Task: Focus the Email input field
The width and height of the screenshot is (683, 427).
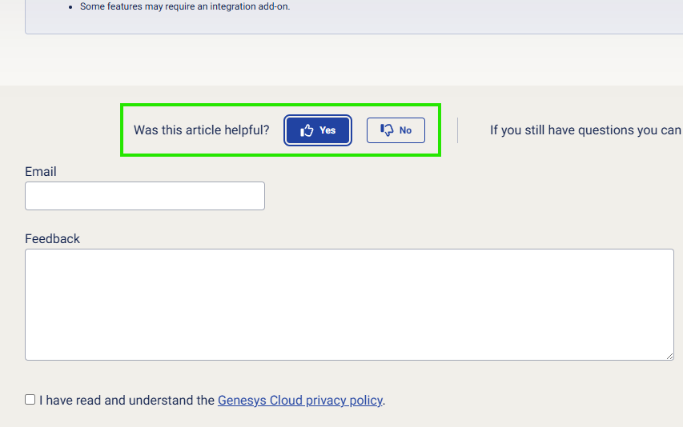Action: (145, 196)
